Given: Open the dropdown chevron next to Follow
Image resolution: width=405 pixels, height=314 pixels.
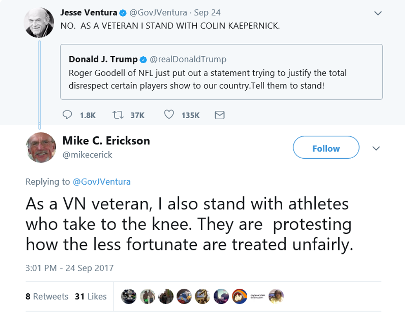Looking at the screenshot, I should coord(376,148).
